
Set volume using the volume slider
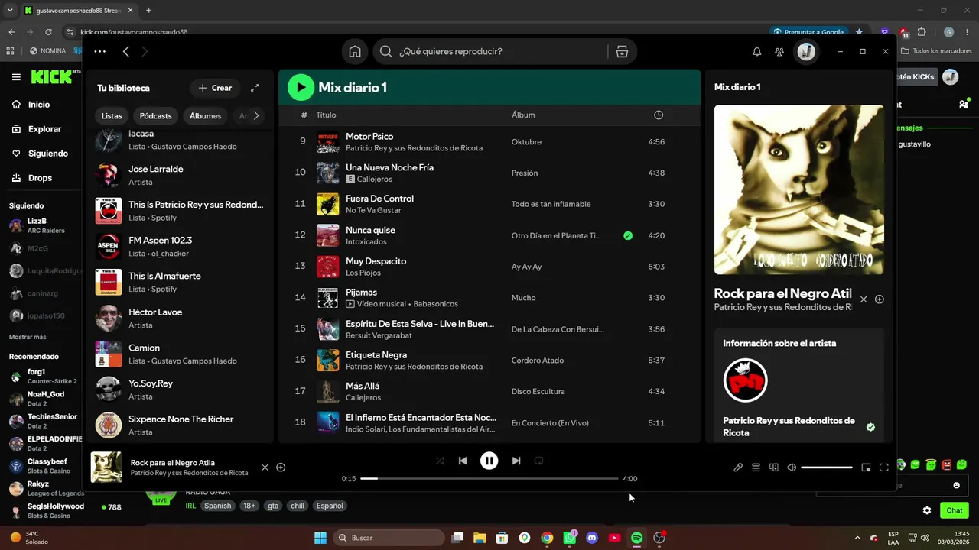827,467
